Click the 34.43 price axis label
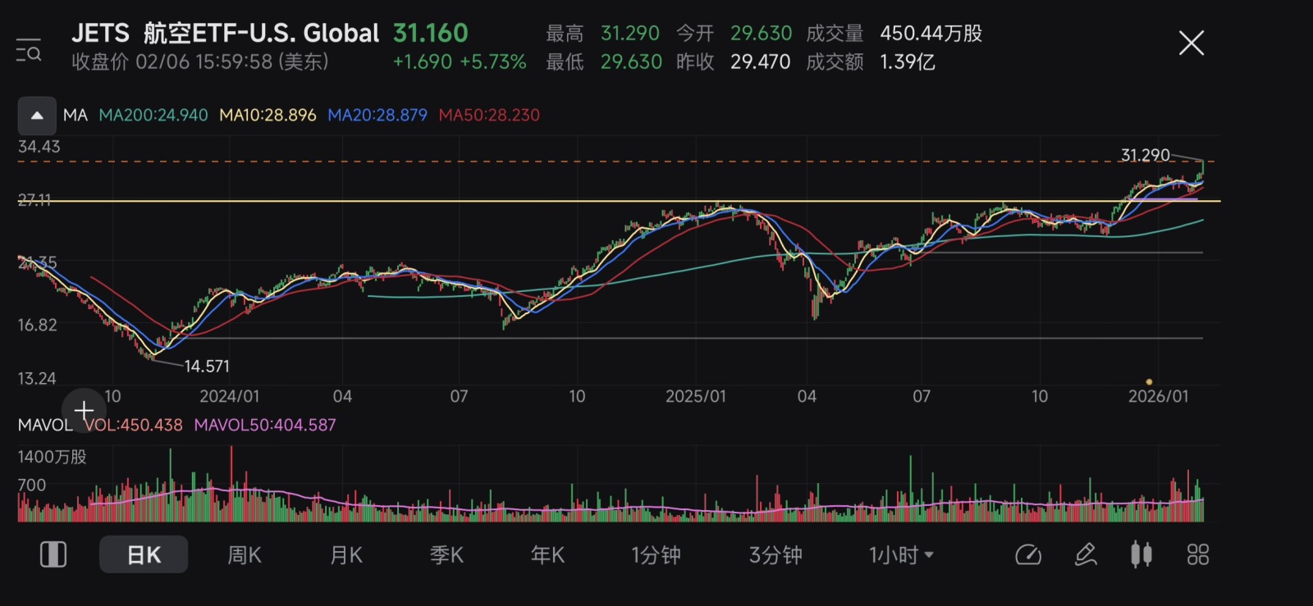The width and height of the screenshot is (1313, 606). point(39,147)
